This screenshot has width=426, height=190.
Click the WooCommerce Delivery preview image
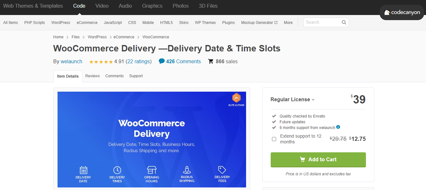152,140
